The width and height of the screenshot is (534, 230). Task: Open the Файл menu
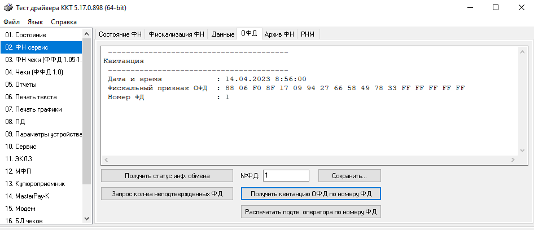coord(11,22)
